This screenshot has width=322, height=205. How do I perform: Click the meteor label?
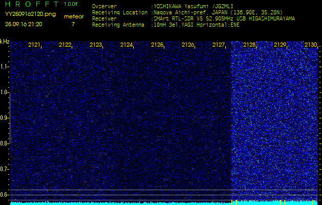coord(74,16)
